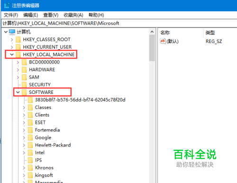Open the 收藏夹(A) menu
Viewport: 237px width, 183px height.
click(x=73, y=15)
